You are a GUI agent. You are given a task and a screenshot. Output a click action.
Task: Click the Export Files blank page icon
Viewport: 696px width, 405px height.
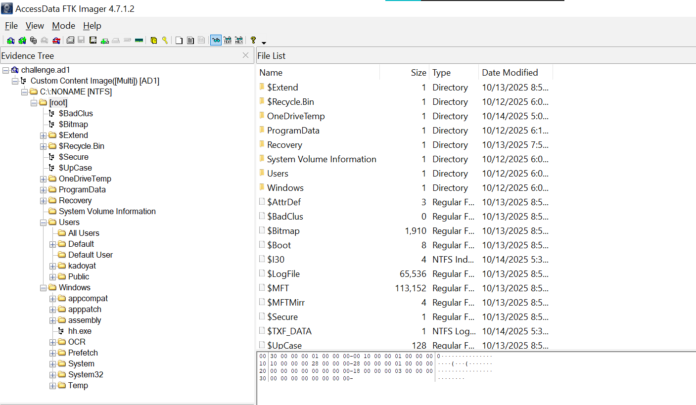pos(179,40)
